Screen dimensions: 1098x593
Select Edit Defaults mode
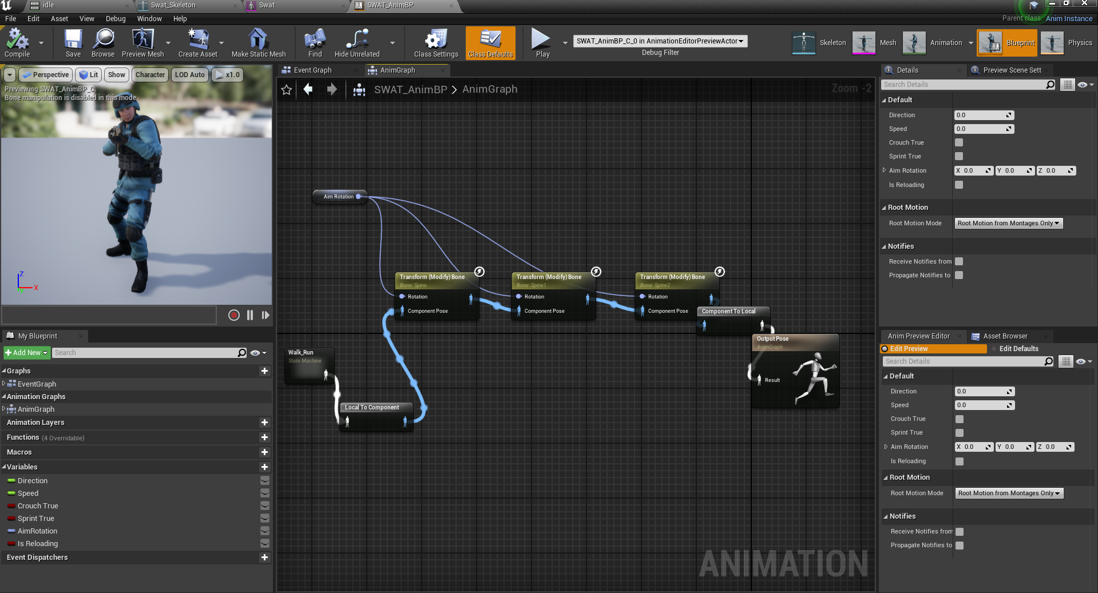coord(1018,349)
